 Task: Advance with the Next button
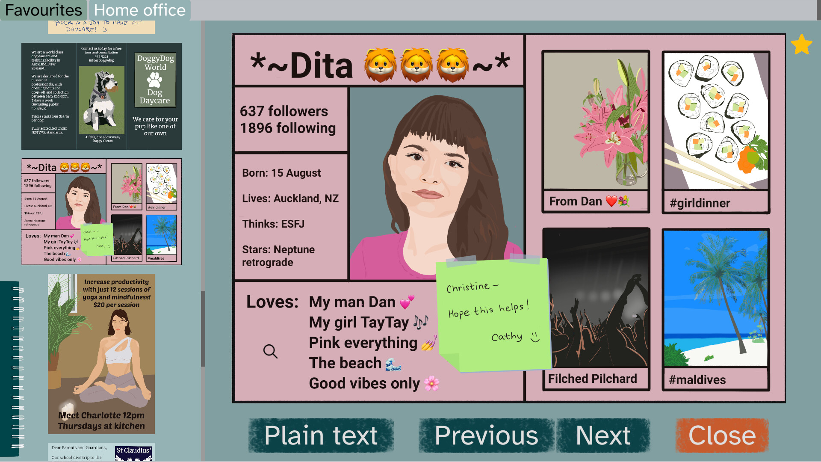(603, 435)
